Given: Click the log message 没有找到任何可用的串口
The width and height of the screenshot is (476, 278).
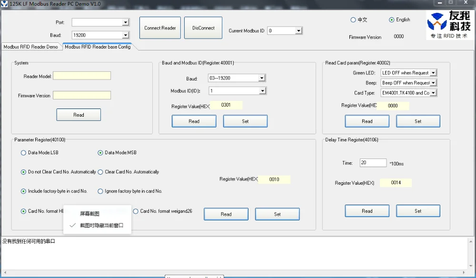Looking at the screenshot, I should (x=29, y=241).
